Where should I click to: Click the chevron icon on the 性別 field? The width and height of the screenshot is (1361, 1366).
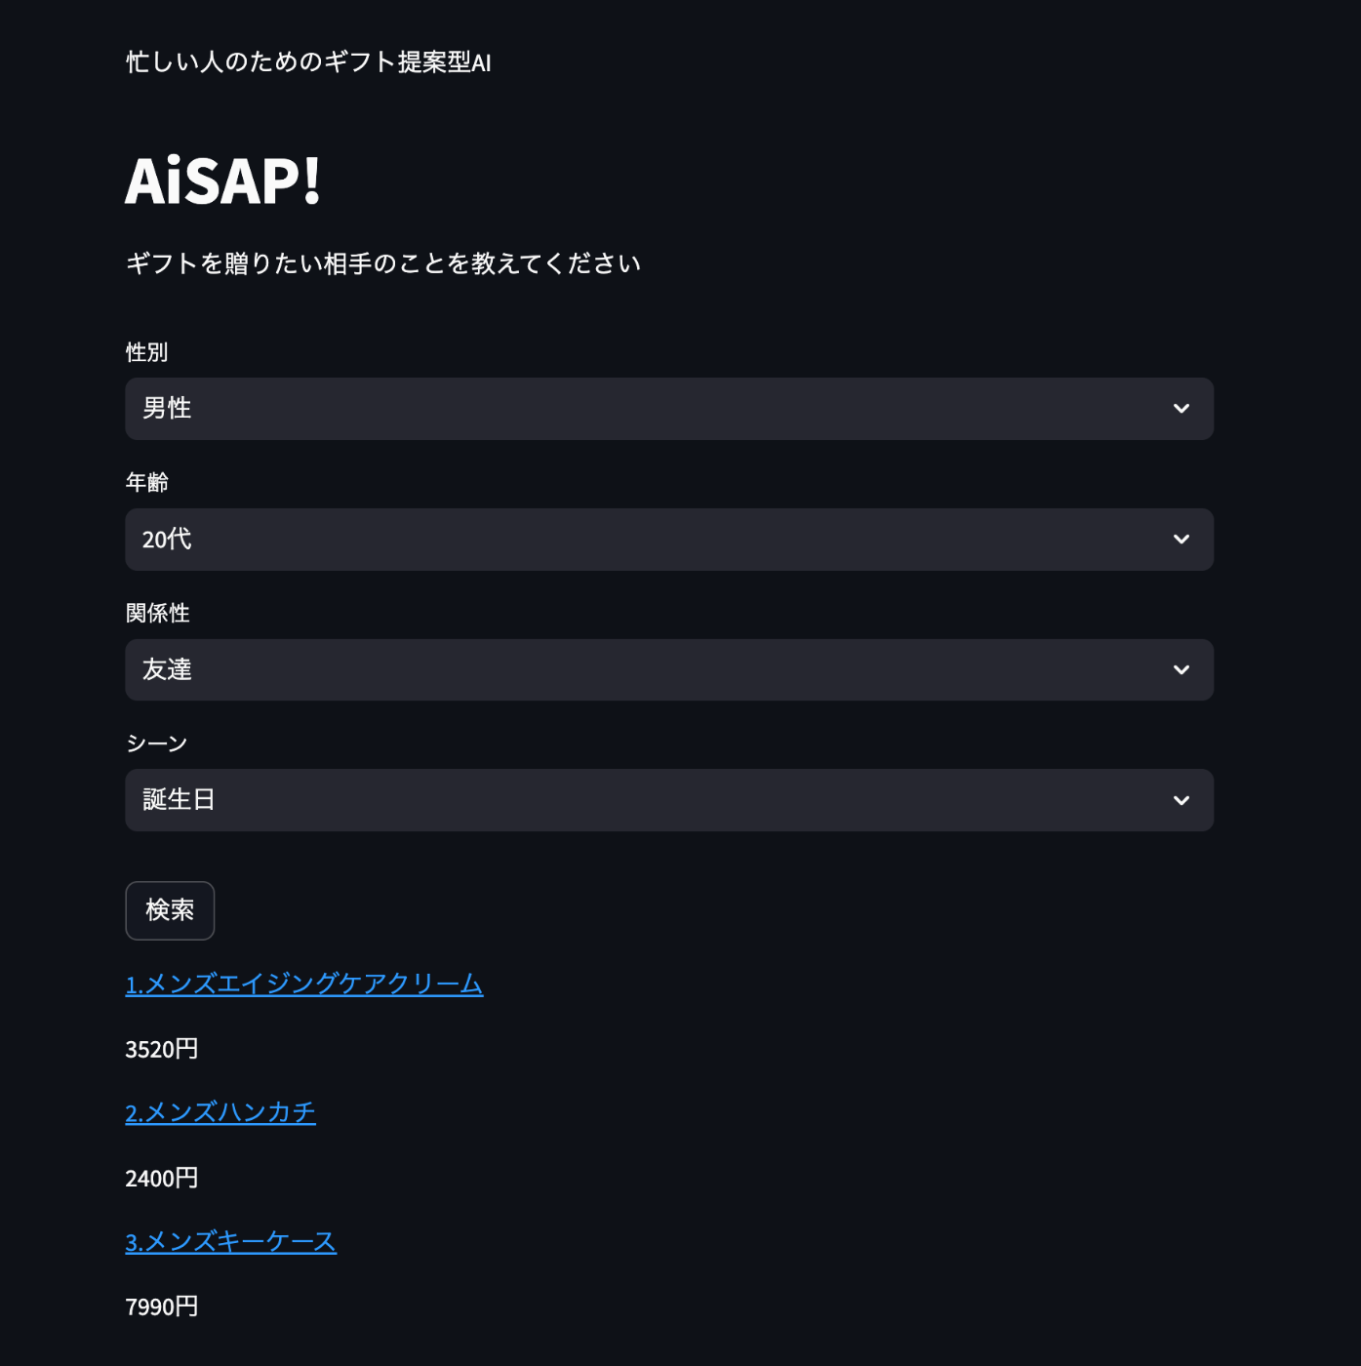click(x=1181, y=409)
